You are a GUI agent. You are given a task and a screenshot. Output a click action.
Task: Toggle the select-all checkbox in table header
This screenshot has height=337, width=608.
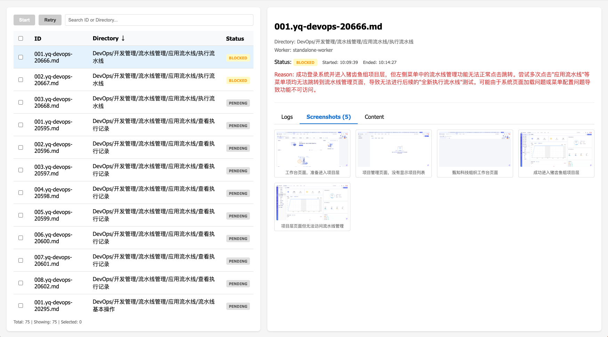tap(21, 39)
